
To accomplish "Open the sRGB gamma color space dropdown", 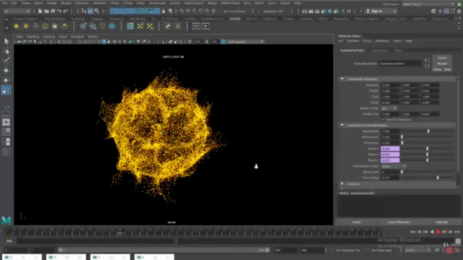I will [x=245, y=42].
